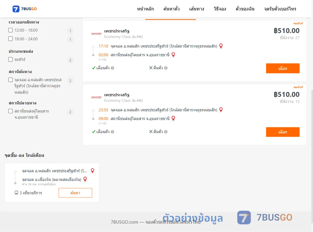The width and height of the screenshot is (313, 232).
Task: Open เส้นทาง menu item
Action: [x=196, y=9]
